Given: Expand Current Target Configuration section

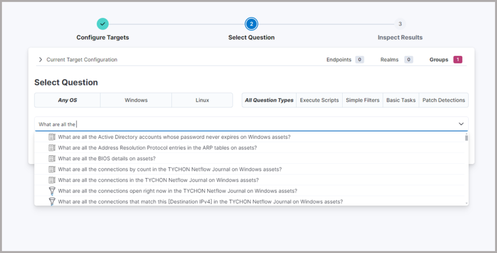Looking at the screenshot, I should [41, 60].
